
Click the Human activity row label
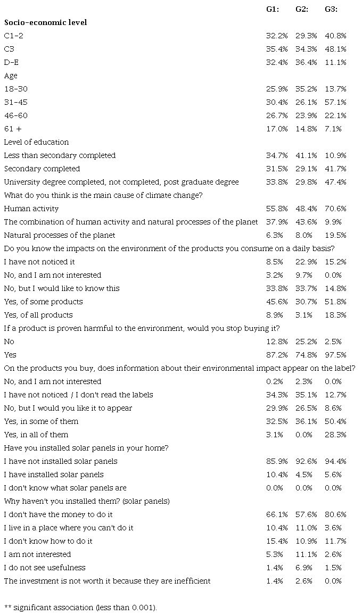[x=31, y=209]
